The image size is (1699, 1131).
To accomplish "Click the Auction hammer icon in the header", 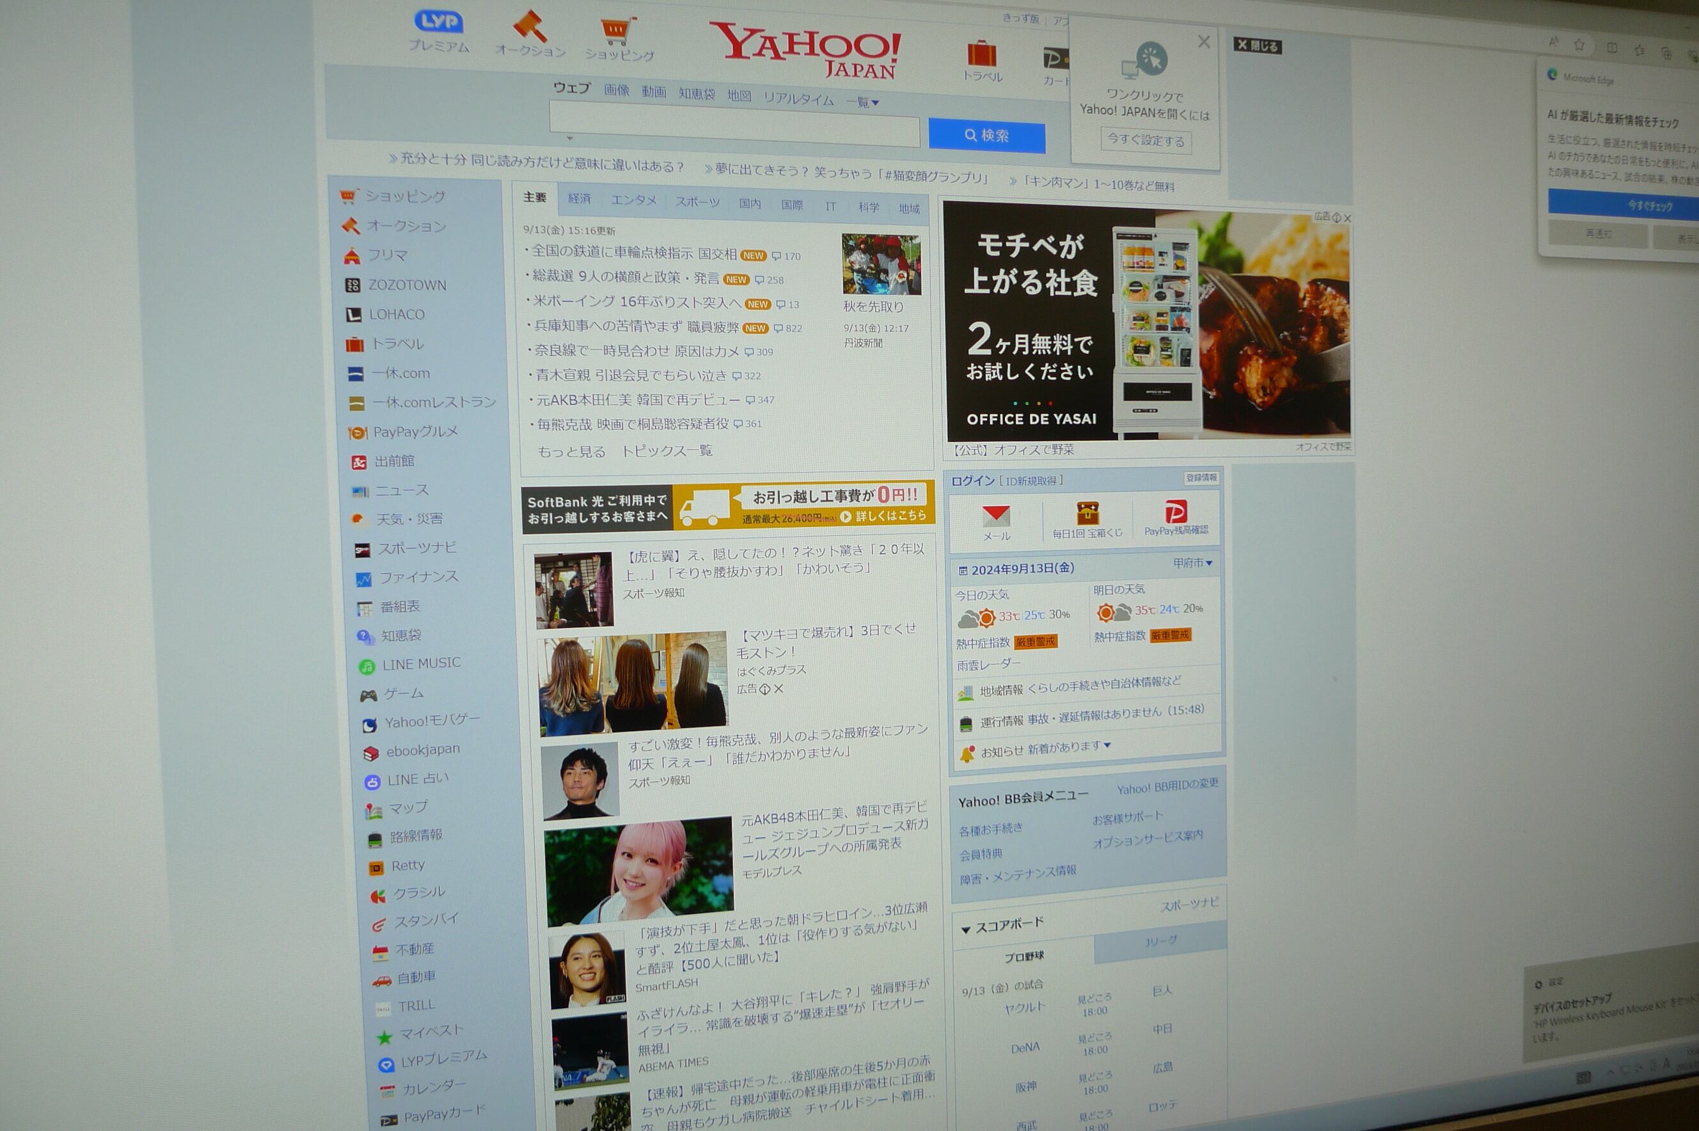I will point(529,28).
